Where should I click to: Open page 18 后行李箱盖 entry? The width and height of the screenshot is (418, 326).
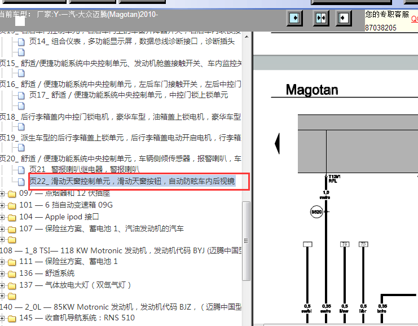(x=121, y=117)
